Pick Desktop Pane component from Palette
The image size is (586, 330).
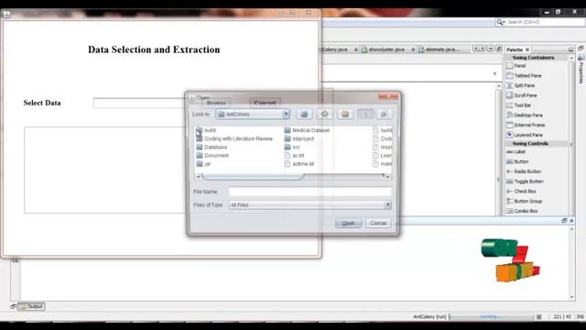click(x=525, y=115)
